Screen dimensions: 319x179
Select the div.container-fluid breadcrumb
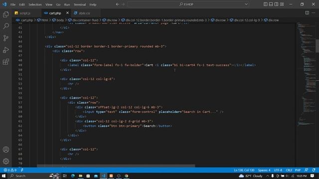pos(83,20)
